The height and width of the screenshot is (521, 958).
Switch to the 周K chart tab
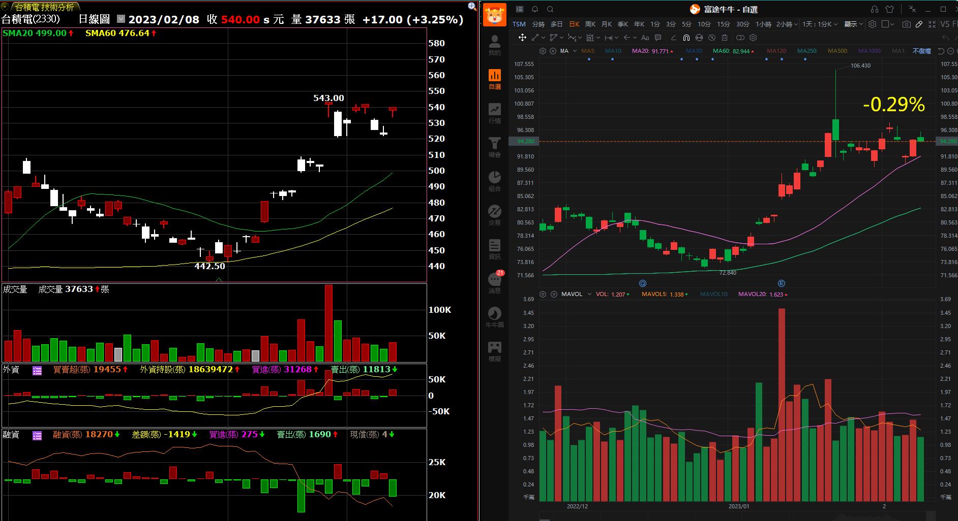point(590,24)
